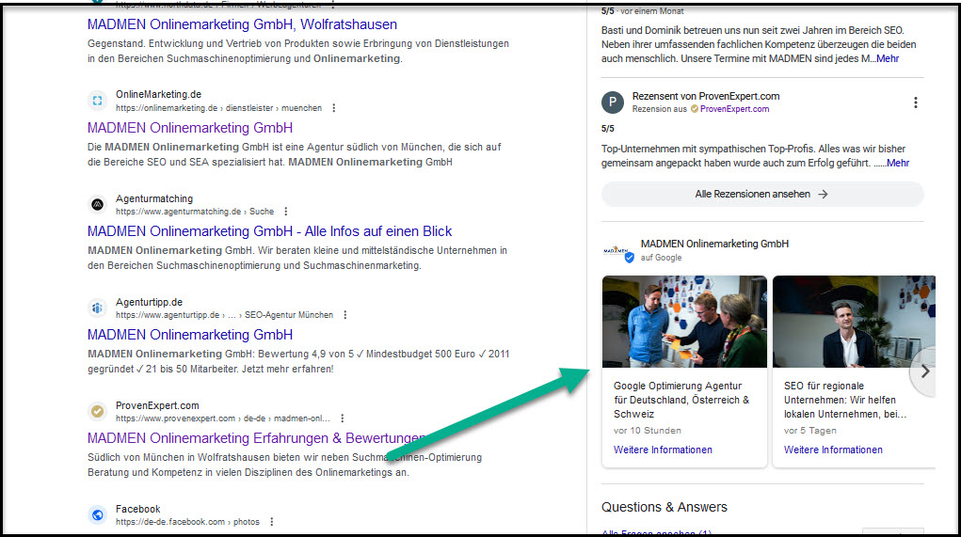961x537 pixels.
Task: Click the onlinemarketing.de › dienstleister › muenchen URL breadcrumb
Action: (x=218, y=108)
